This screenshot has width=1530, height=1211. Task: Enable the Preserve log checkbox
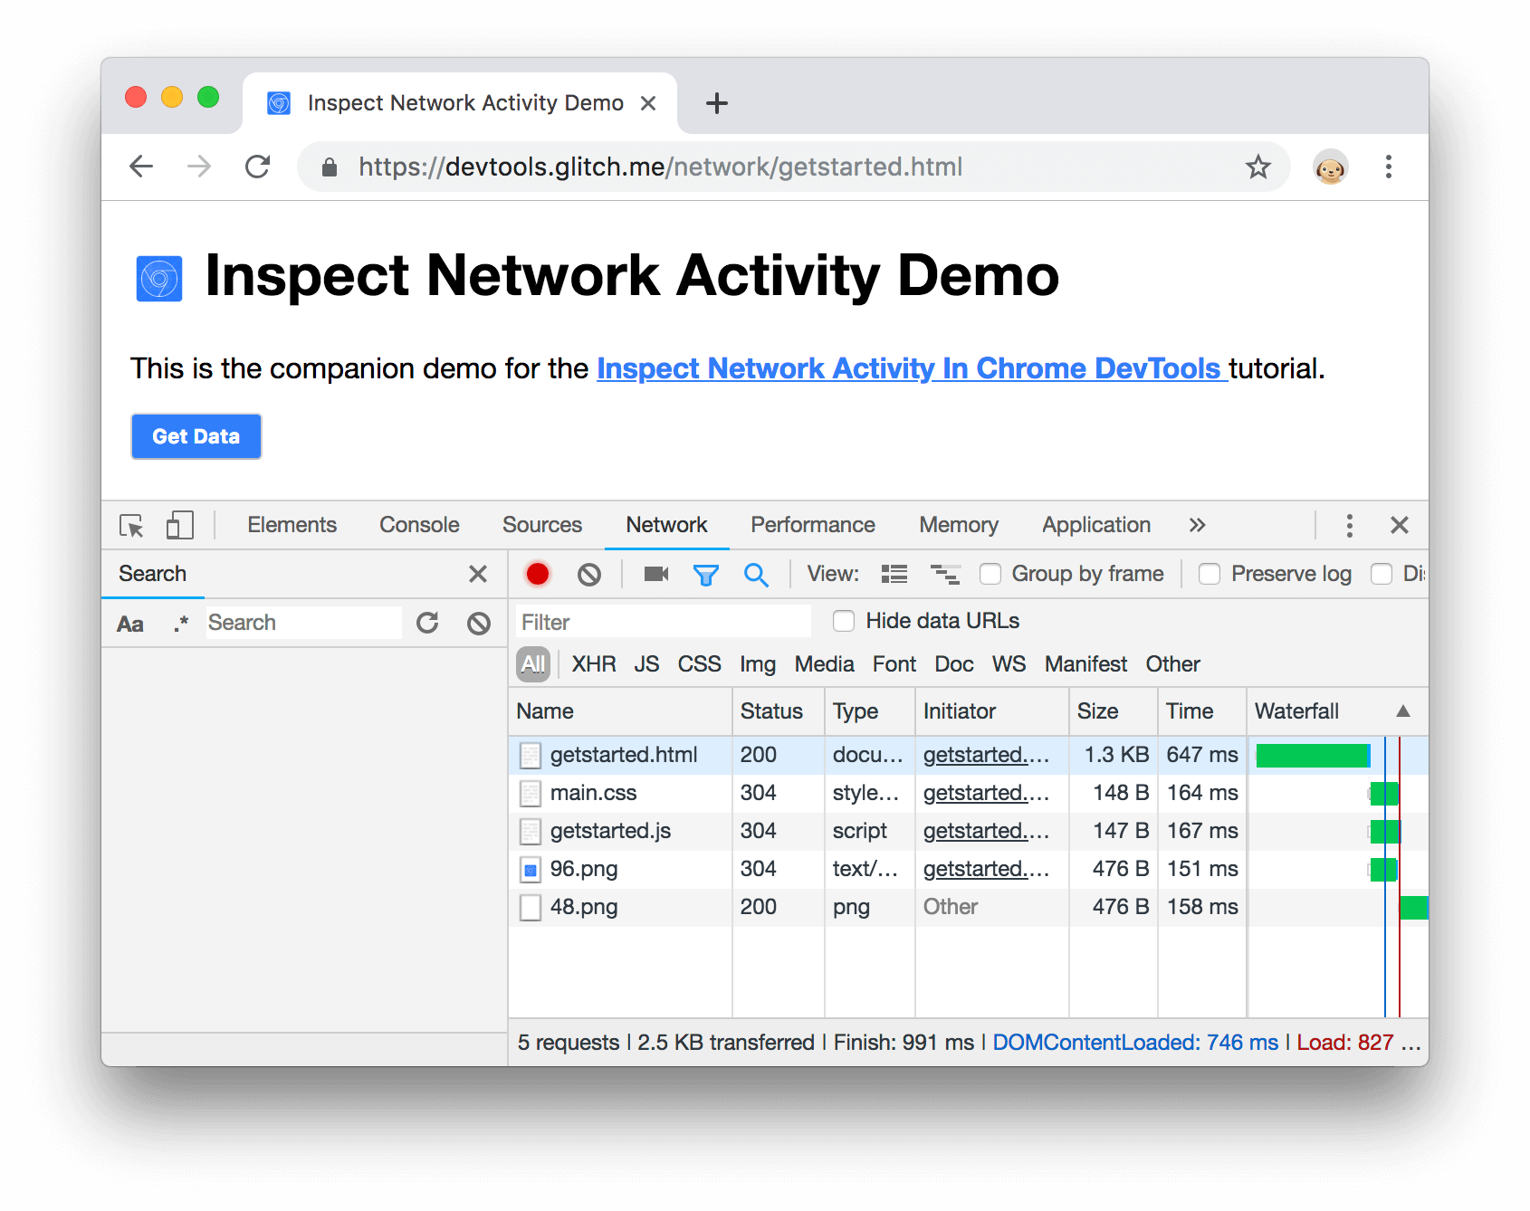[x=1210, y=574]
